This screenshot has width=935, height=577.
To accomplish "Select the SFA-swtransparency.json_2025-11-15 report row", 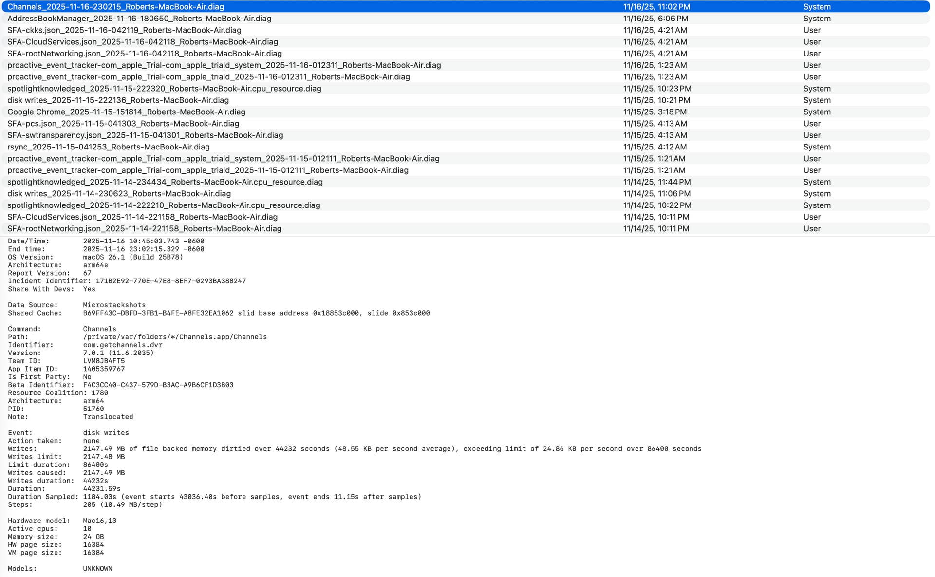I will 145,135.
